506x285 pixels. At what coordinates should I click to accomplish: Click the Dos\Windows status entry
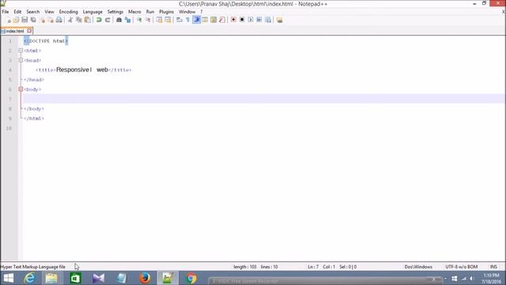418,267
